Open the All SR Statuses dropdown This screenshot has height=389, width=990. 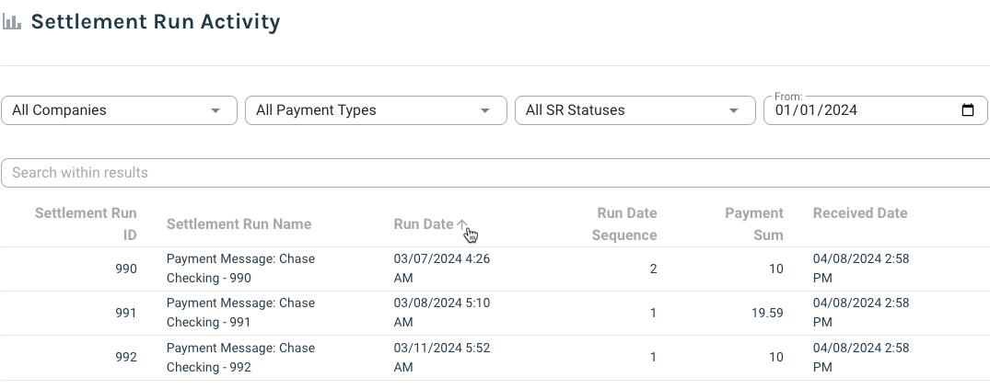point(631,110)
